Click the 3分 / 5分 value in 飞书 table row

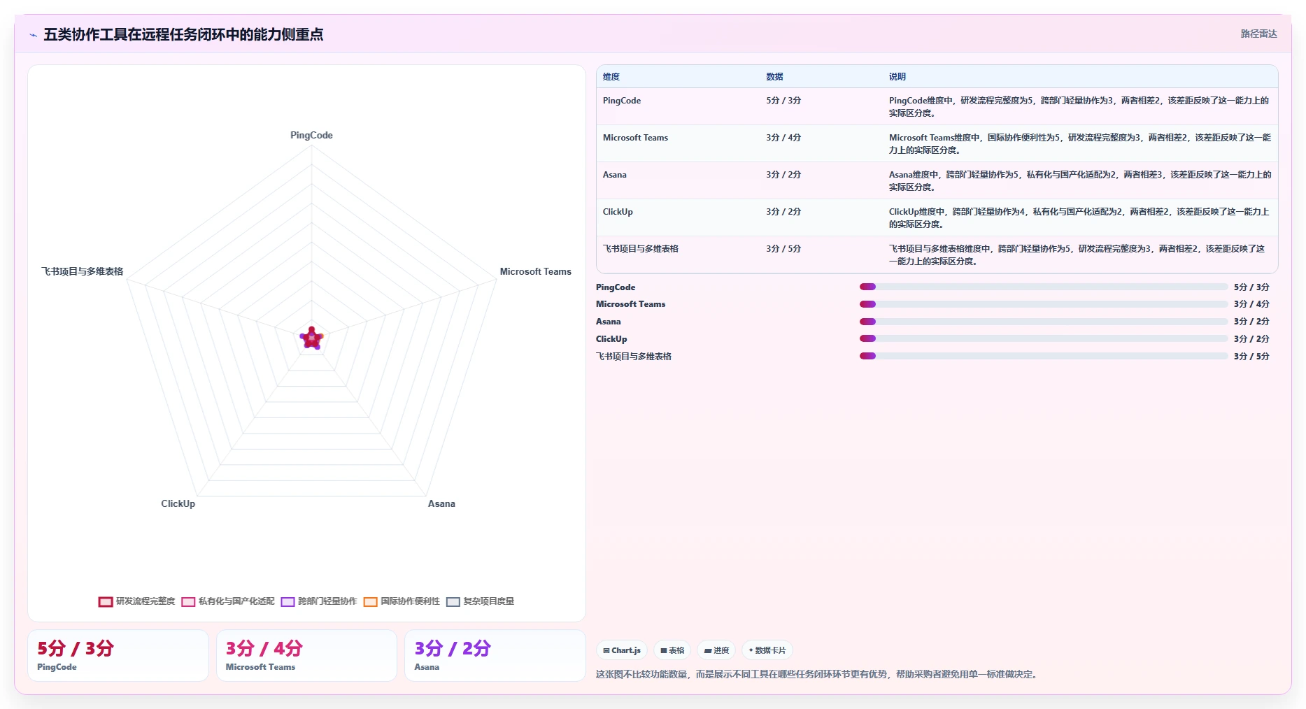pyautogui.click(x=783, y=249)
